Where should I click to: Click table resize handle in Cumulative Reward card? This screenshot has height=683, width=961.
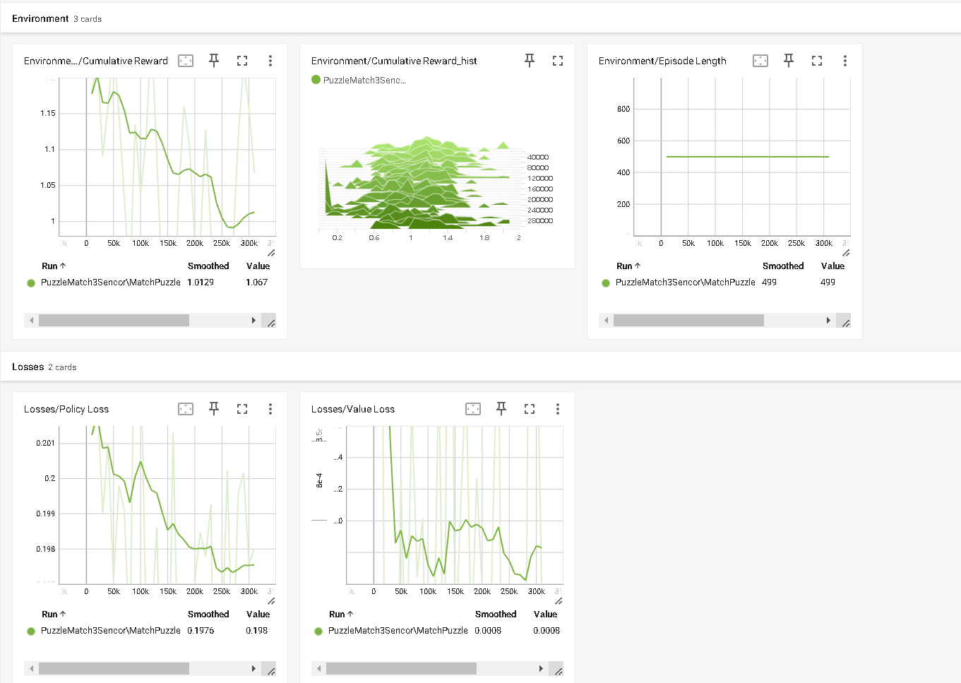pyautogui.click(x=271, y=322)
